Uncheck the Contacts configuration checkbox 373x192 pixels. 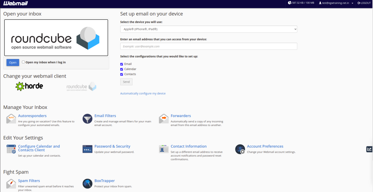pyautogui.click(x=122, y=74)
